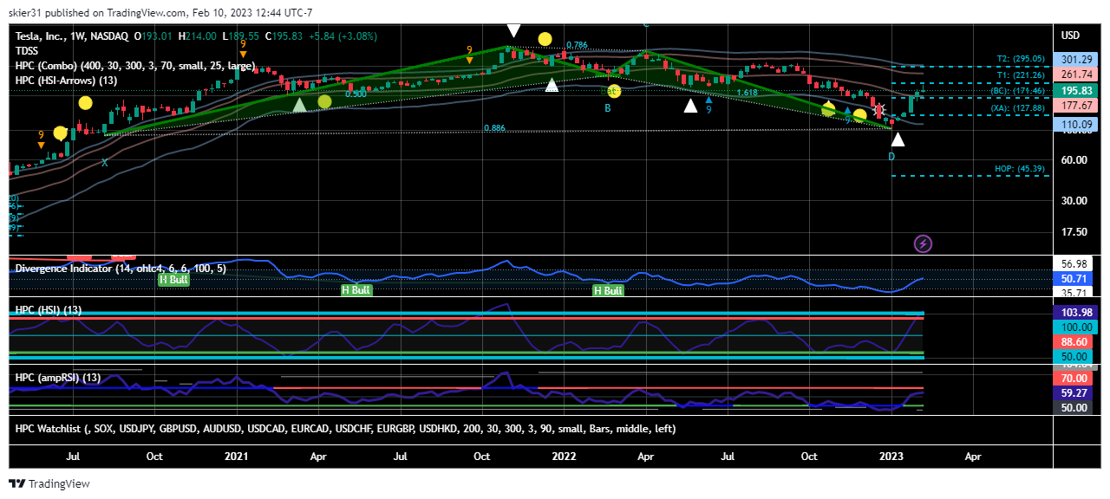Screen dimensions: 1110x499
Task: Click the white up triangle above letter D
Action: [898, 139]
